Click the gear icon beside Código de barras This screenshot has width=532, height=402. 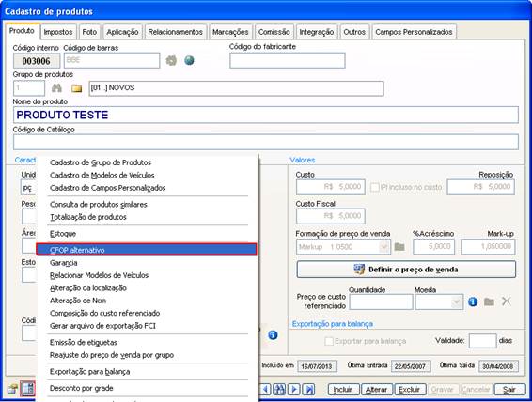[171, 61]
